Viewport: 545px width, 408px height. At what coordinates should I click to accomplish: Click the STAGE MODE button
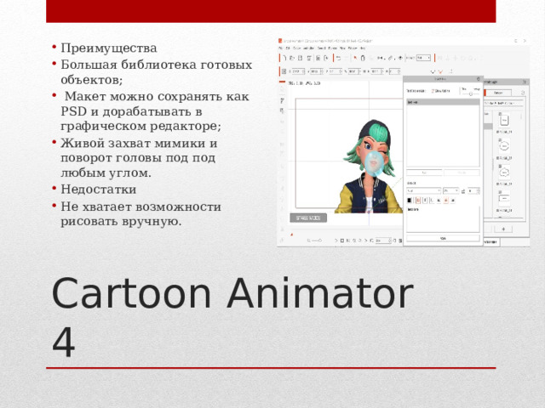(x=308, y=218)
